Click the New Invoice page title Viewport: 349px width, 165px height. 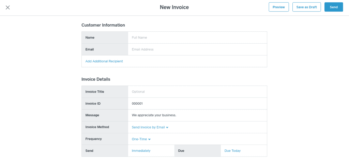click(174, 7)
